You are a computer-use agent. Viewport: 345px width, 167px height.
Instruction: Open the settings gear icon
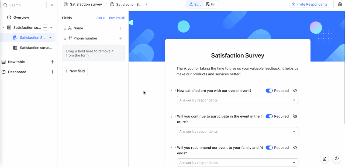point(340,4)
